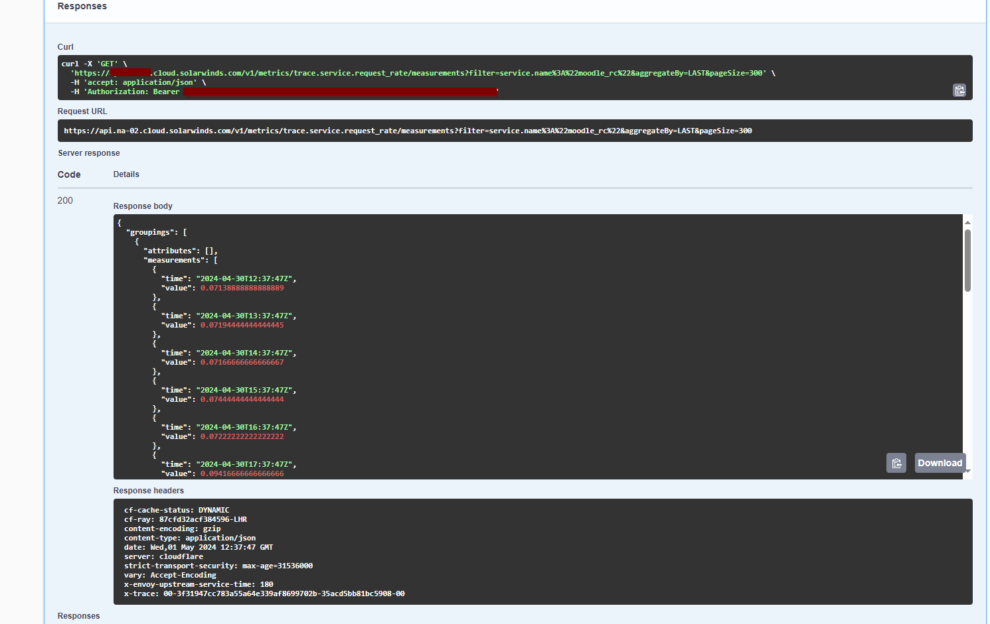Copy the curl command to clipboard

(x=959, y=90)
